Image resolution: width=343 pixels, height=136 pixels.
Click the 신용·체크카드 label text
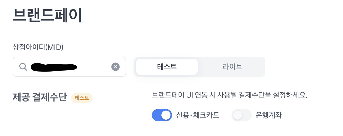pyautogui.click(x=198, y=115)
